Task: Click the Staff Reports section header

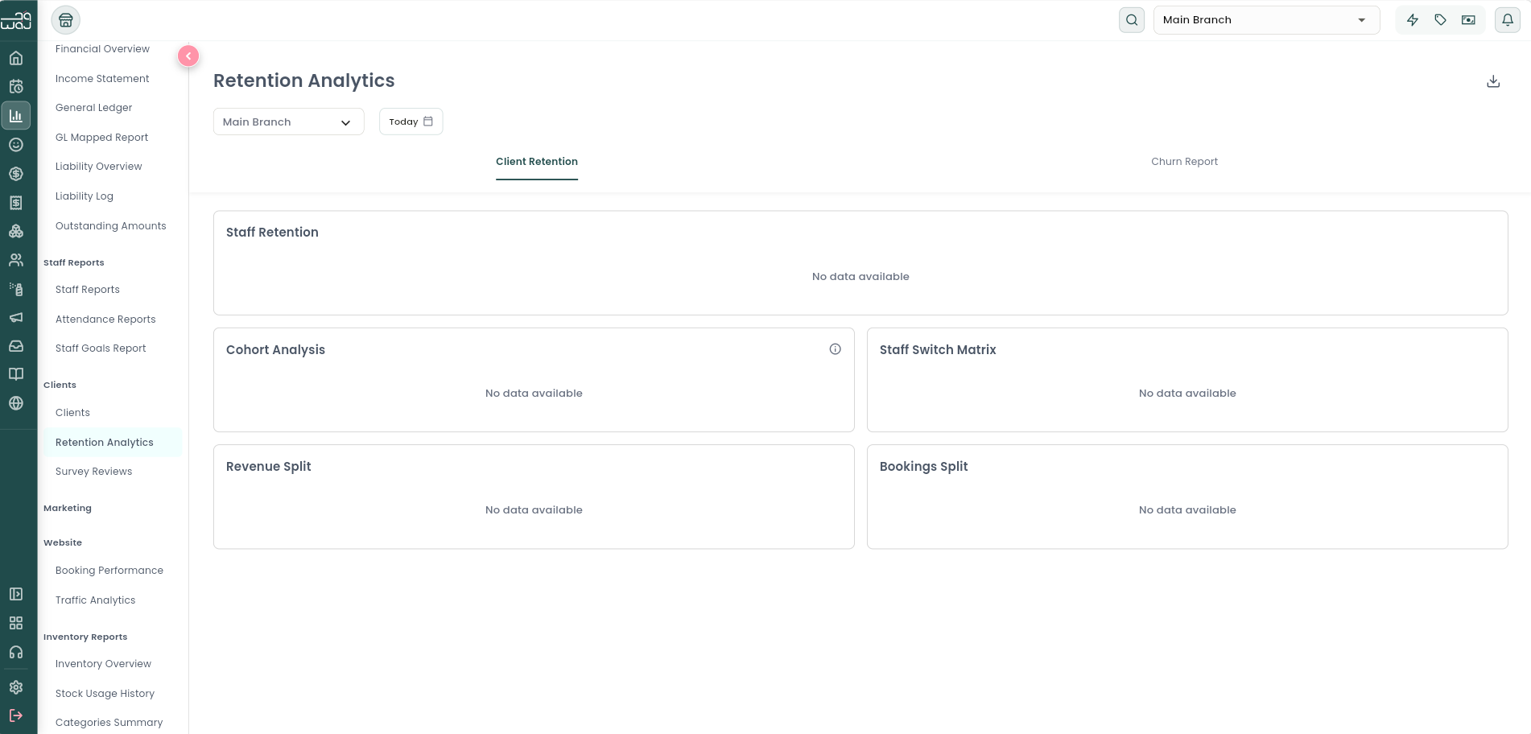Action: pyautogui.click(x=74, y=262)
